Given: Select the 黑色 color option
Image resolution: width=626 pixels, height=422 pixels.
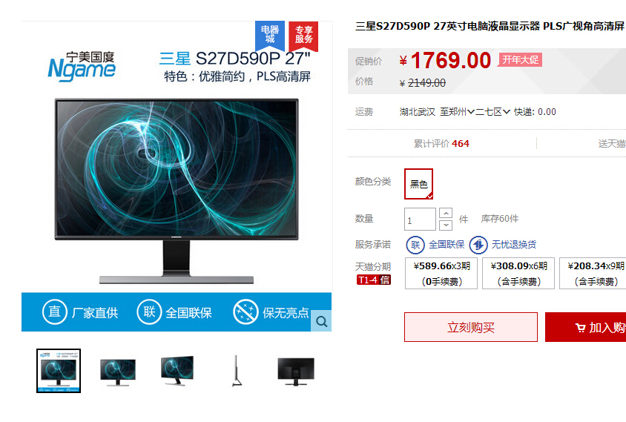Looking at the screenshot, I should click(418, 184).
